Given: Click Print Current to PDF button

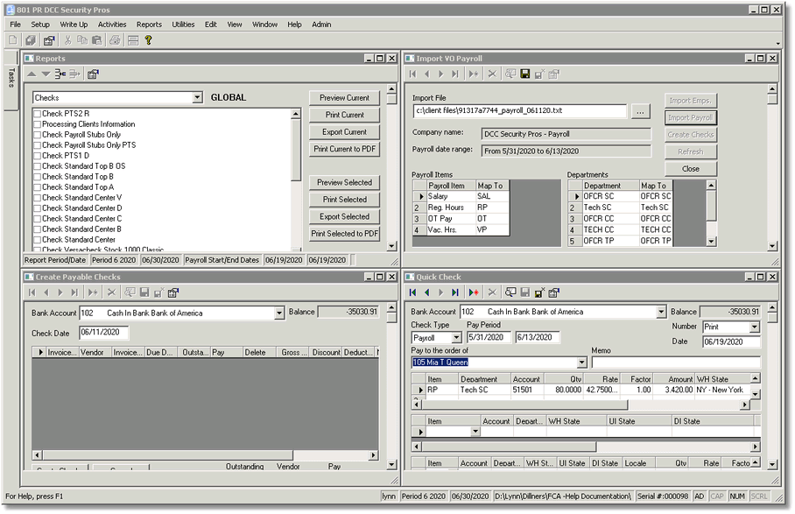Looking at the screenshot, I should coord(344,149).
